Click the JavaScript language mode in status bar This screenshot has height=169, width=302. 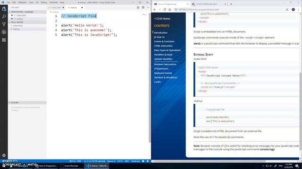135,161
